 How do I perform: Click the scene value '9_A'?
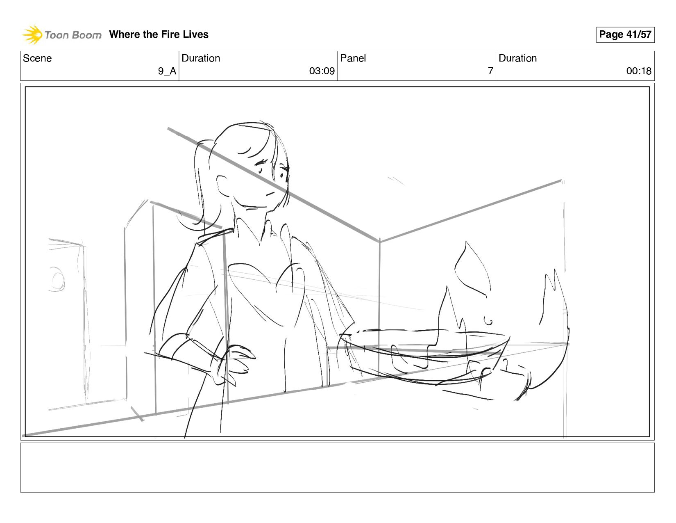point(167,71)
